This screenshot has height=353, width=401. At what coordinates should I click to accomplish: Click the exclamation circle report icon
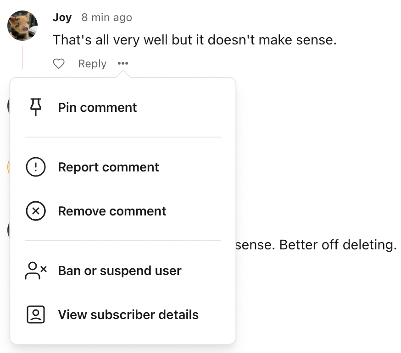36,167
